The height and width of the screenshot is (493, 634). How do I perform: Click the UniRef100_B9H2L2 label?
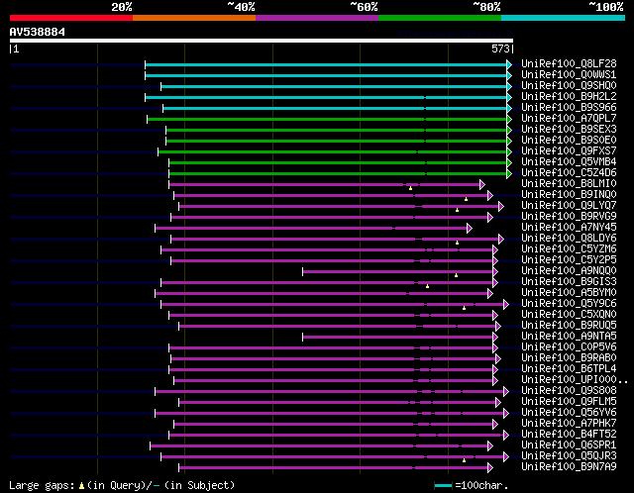(x=569, y=97)
